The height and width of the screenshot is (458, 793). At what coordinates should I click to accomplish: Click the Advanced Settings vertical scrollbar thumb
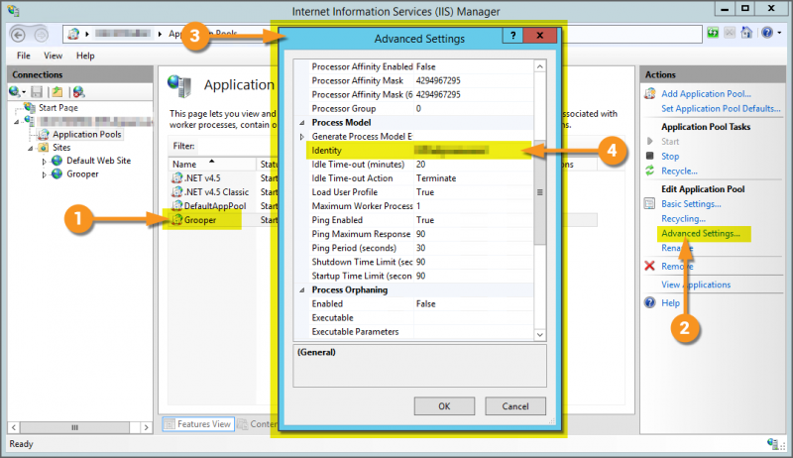tap(539, 192)
